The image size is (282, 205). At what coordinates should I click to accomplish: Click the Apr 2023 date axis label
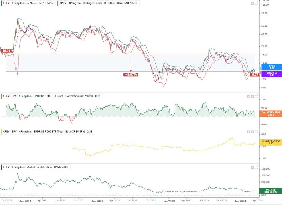[x=186, y=200]
